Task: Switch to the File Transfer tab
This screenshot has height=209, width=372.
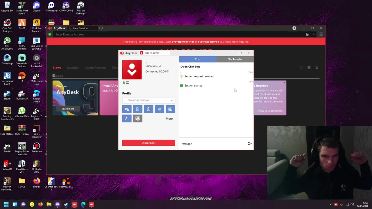Action: click(235, 59)
